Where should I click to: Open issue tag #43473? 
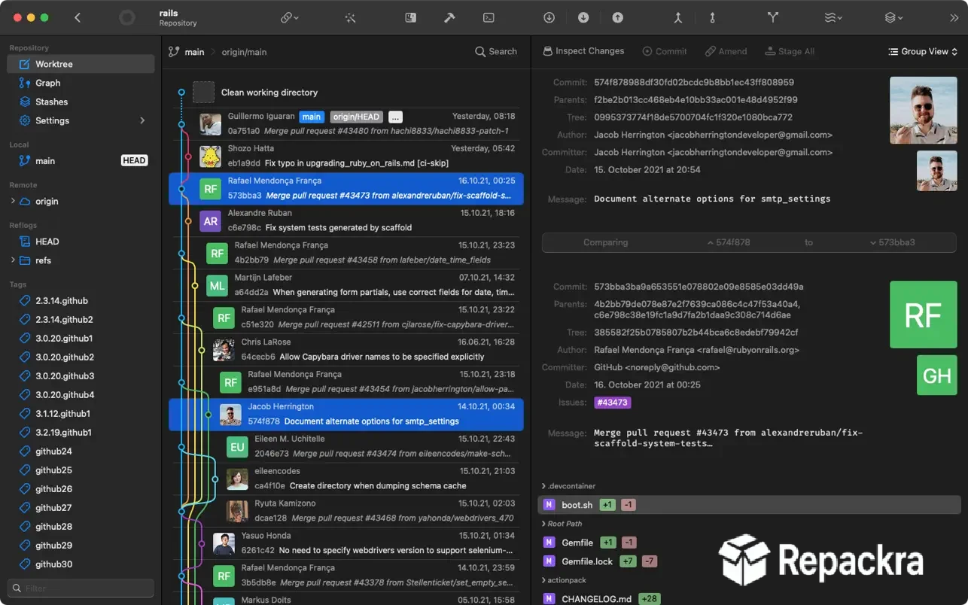[612, 403]
